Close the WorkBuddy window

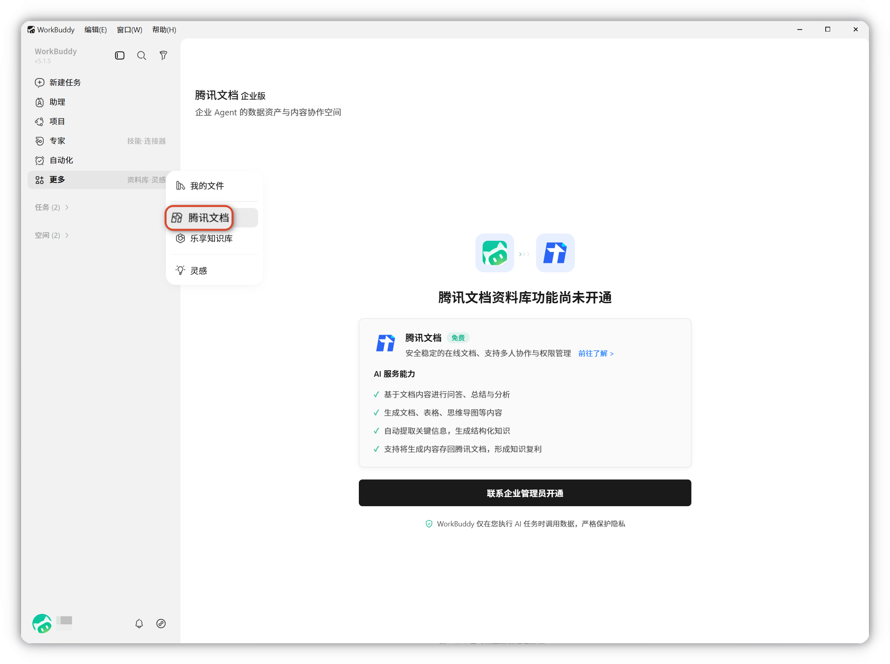coord(856,30)
